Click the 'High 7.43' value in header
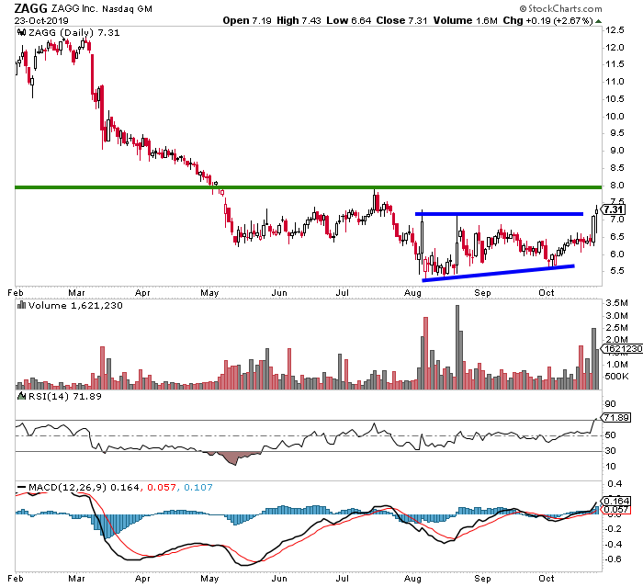 click(299, 20)
